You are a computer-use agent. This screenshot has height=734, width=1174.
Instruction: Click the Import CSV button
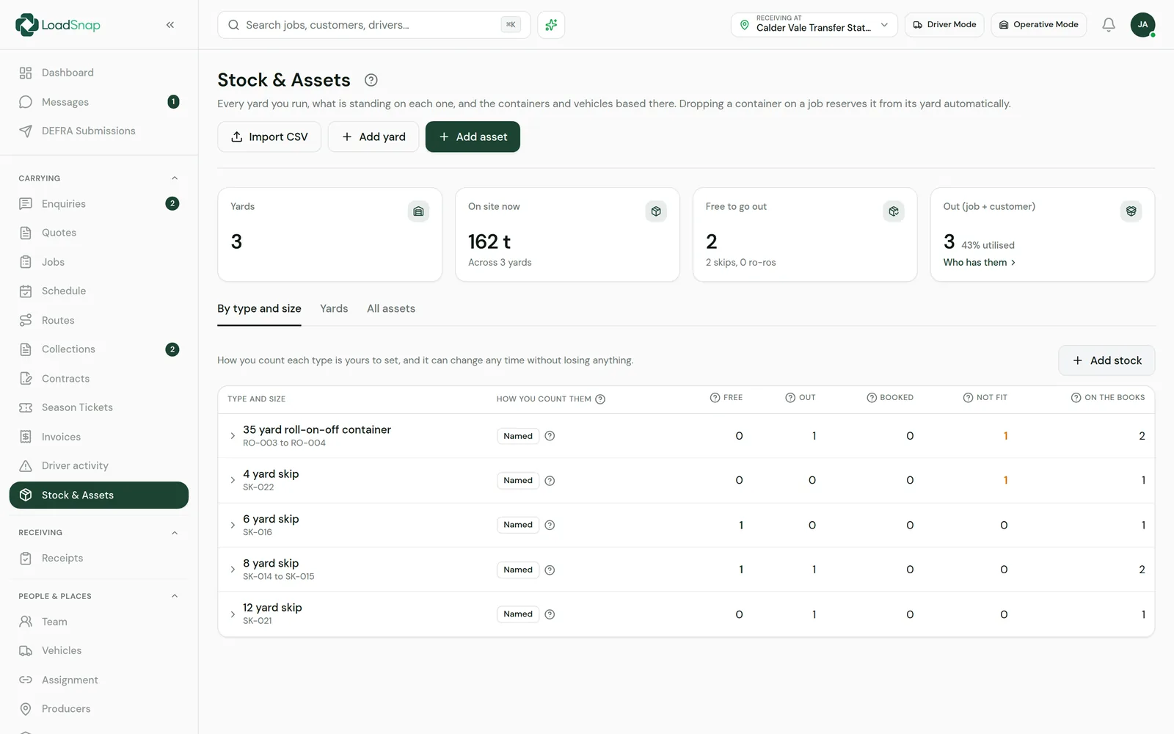click(x=269, y=137)
